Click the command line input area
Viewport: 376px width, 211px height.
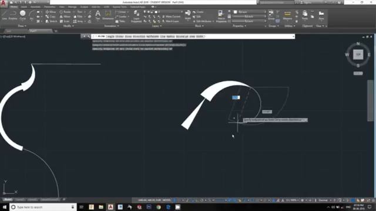point(193,36)
